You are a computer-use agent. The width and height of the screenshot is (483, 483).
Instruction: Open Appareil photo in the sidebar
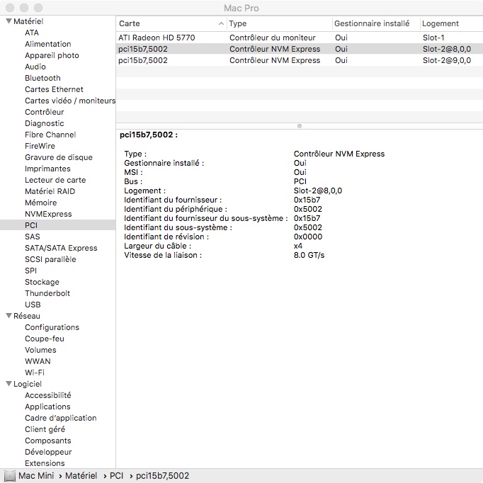click(52, 55)
